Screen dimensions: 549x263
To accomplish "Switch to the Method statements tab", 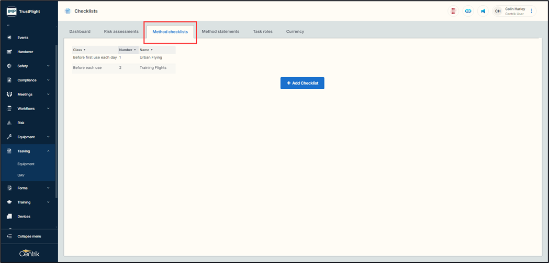I will point(220,31).
